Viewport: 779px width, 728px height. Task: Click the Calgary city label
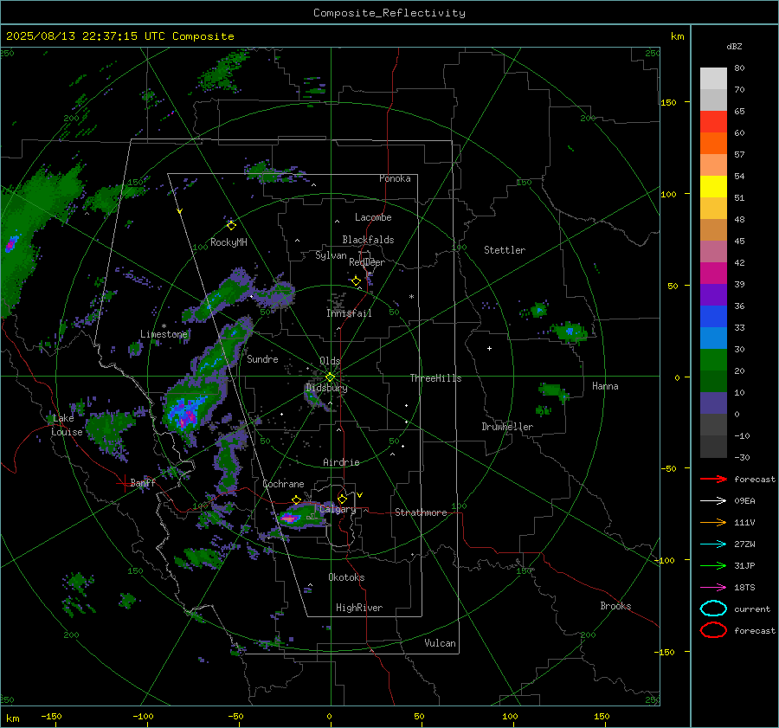point(338,509)
